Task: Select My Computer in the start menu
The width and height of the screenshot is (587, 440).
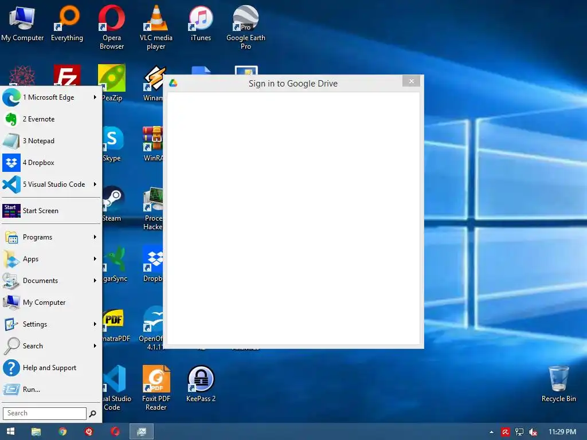Action: pyautogui.click(x=51, y=302)
